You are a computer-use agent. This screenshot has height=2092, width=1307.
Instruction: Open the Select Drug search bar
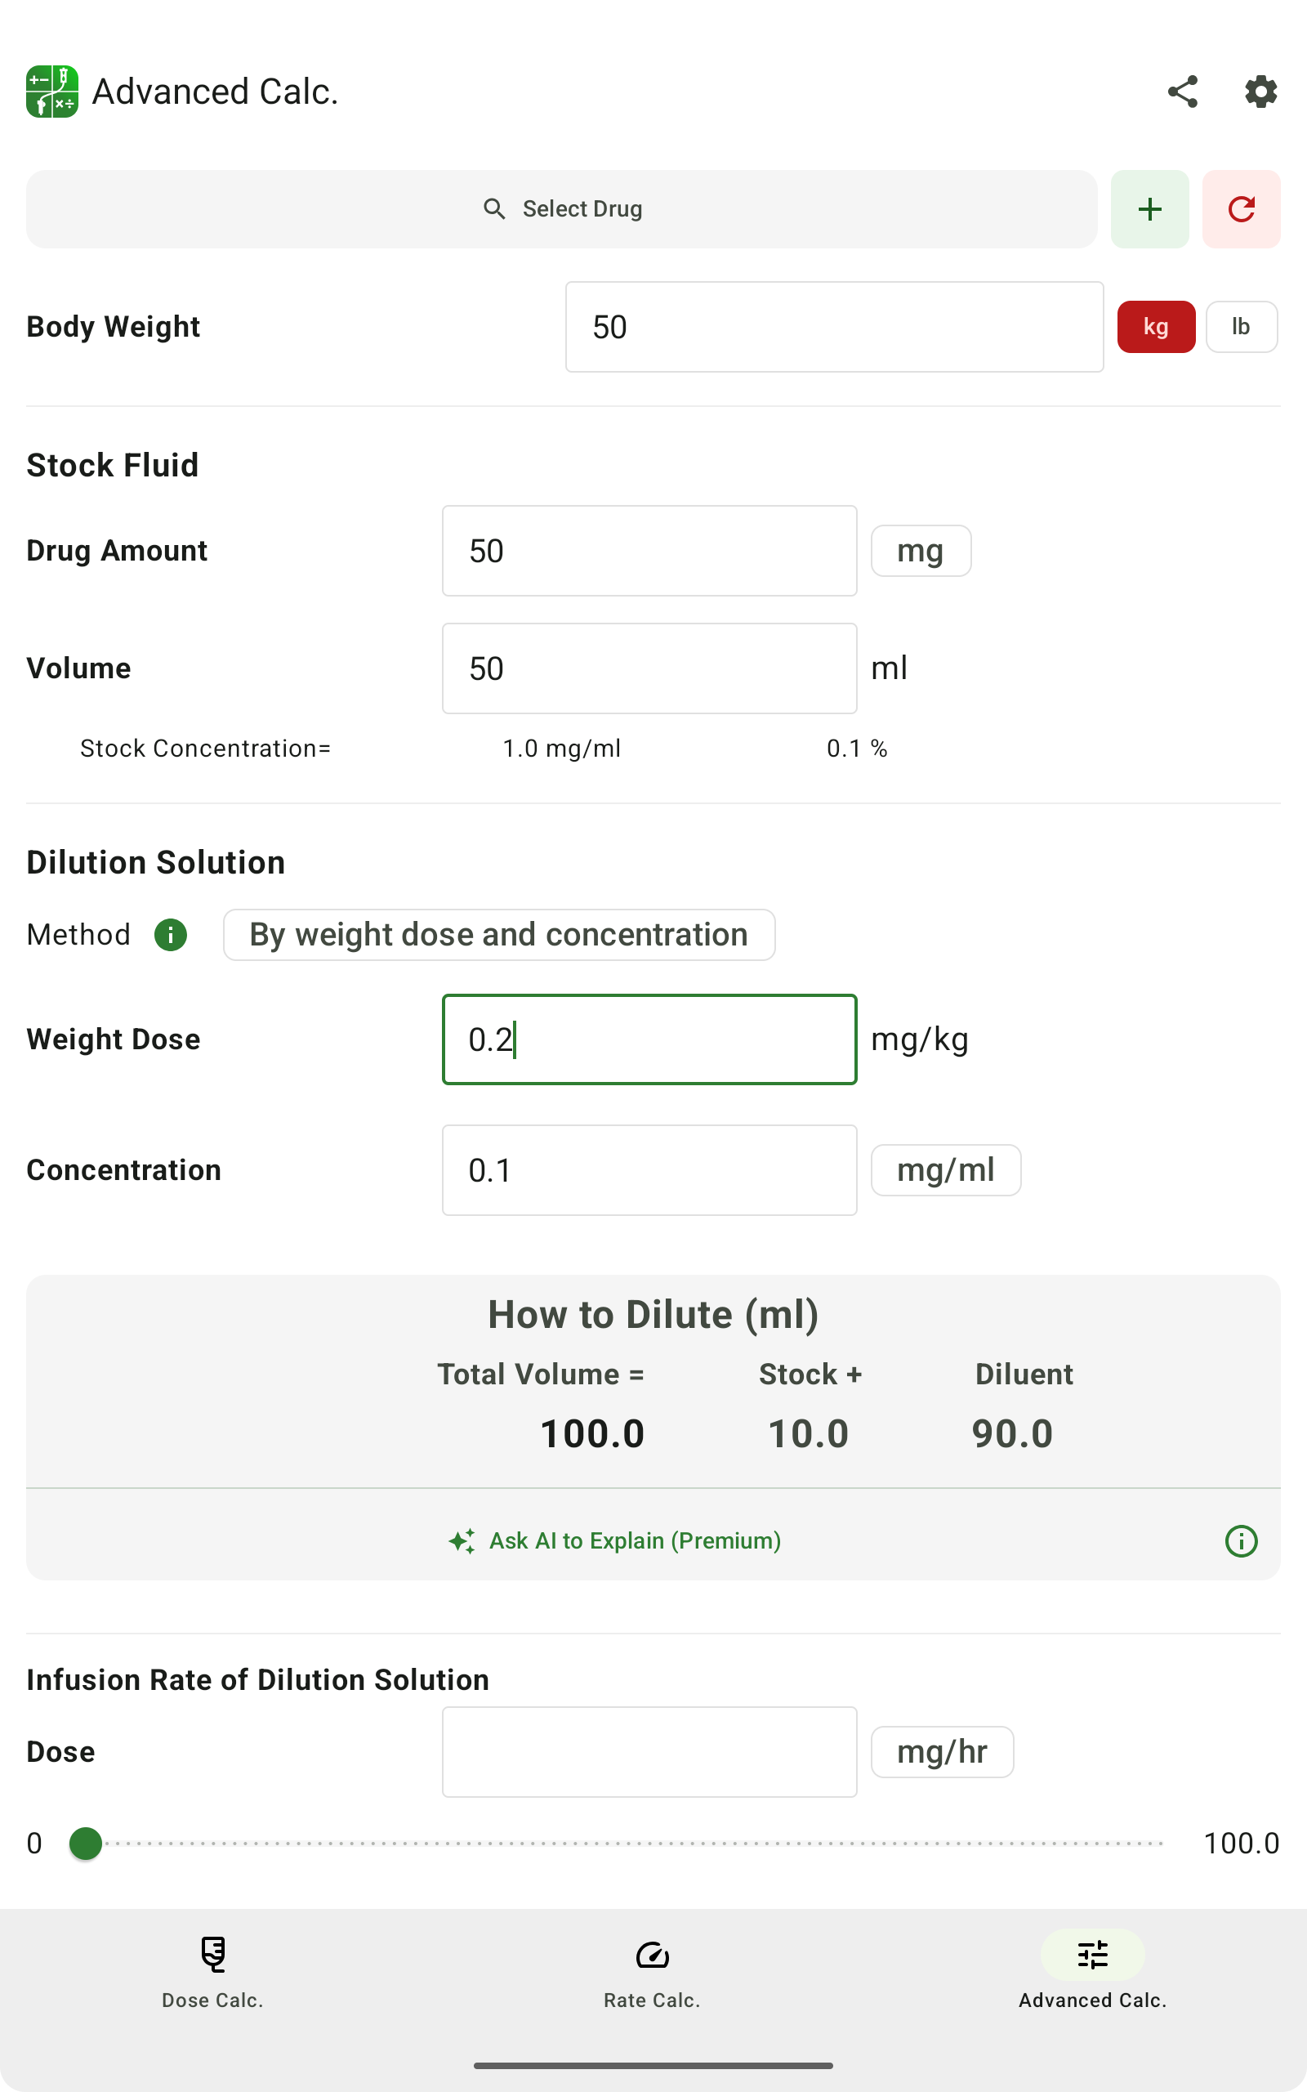tap(562, 209)
